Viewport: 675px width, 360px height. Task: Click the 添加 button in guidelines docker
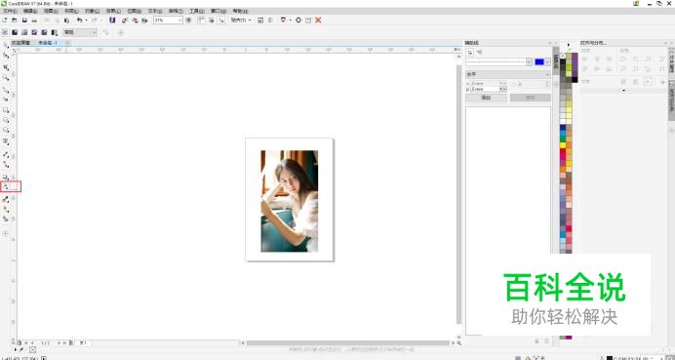click(486, 98)
